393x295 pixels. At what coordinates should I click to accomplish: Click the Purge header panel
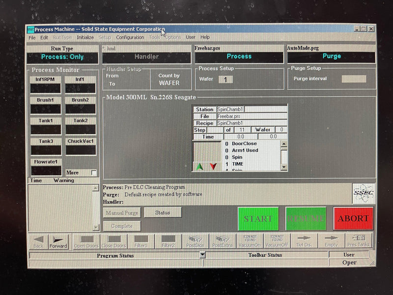point(331,56)
